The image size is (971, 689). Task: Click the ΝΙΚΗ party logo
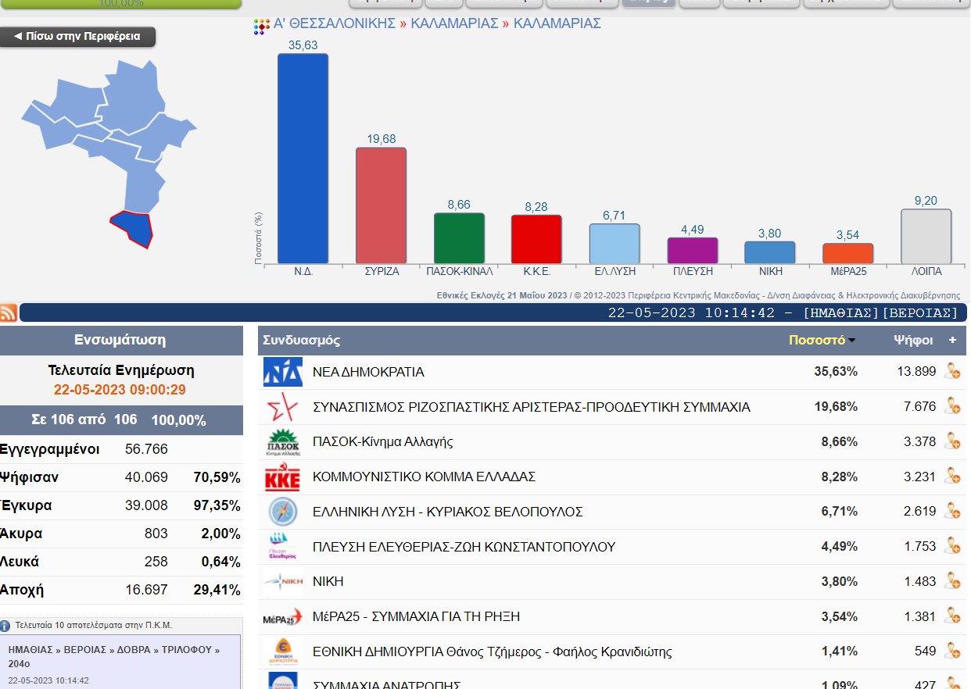coord(282,581)
